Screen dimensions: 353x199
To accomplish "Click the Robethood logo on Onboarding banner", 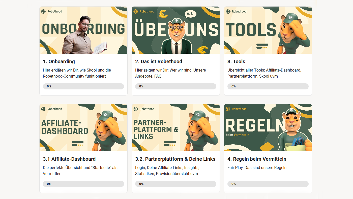I will [x=52, y=11].
